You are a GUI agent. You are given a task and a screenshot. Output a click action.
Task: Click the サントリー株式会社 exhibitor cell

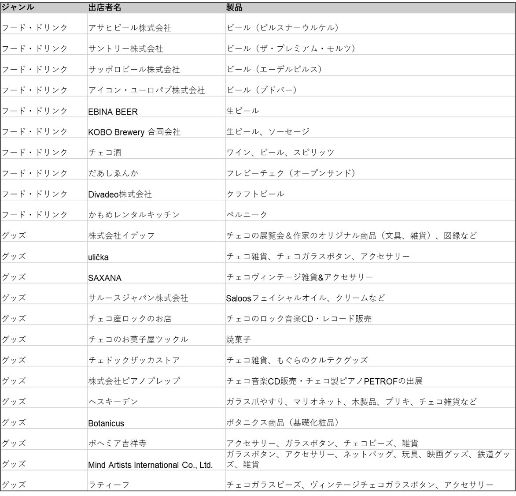point(125,49)
